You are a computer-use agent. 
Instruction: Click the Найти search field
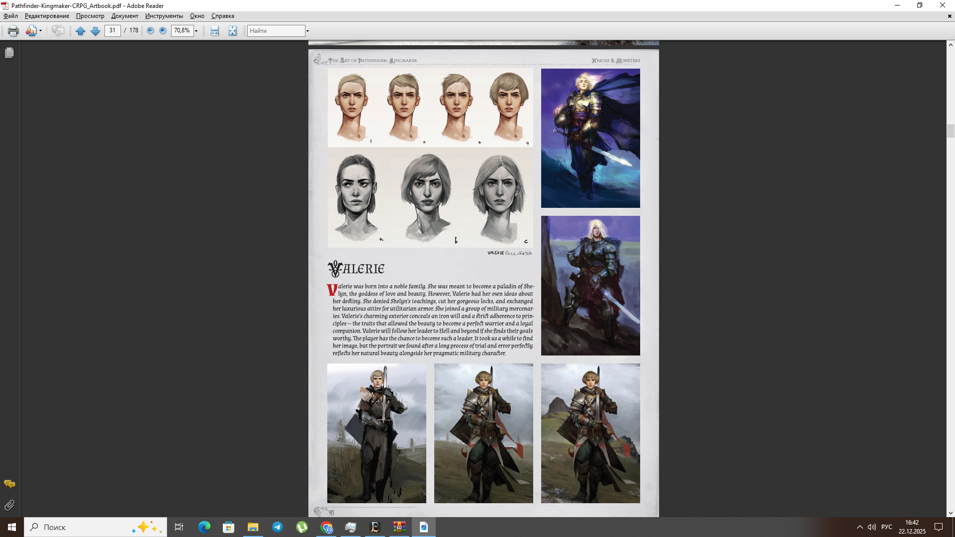click(276, 31)
